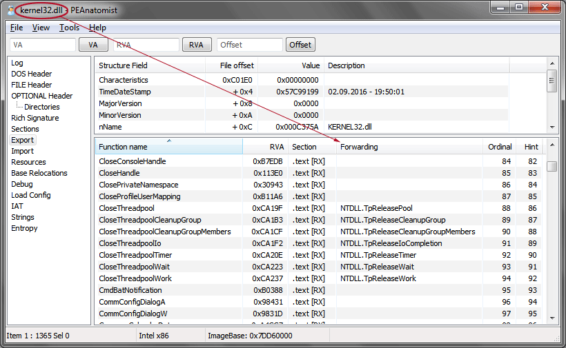Image resolution: width=566 pixels, height=348 pixels.
Task: Sort by Forwarding column header
Action: point(410,147)
